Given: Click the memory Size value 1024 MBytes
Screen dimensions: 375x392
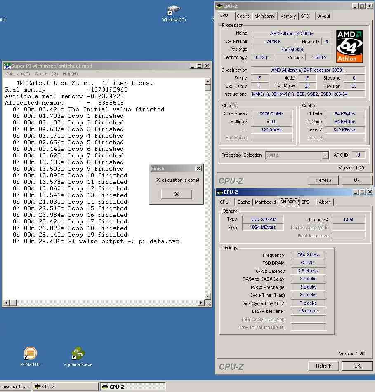Looking at the screenshot, I should pos(263,227).
